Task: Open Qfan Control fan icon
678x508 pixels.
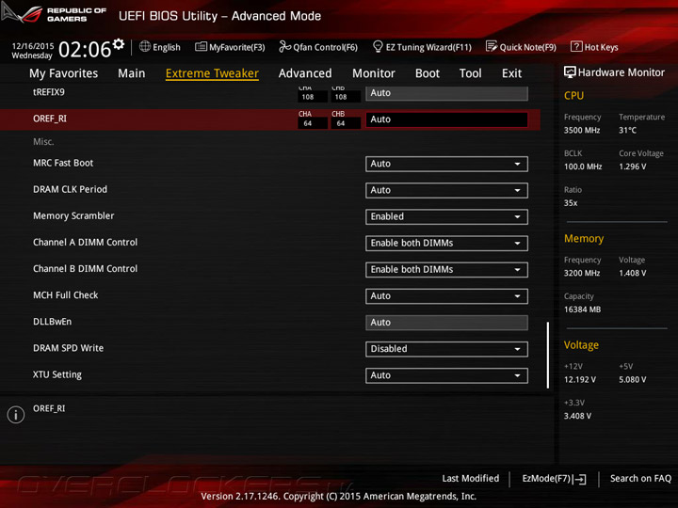Action: [x=284, y=46]
